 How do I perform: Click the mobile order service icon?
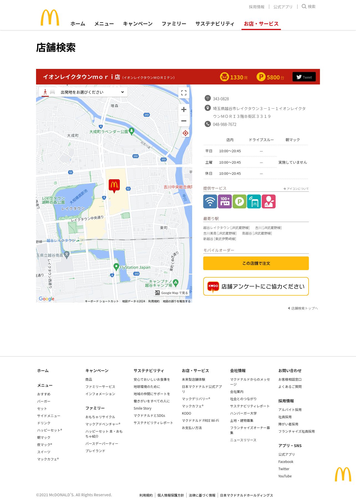(254, 201)
